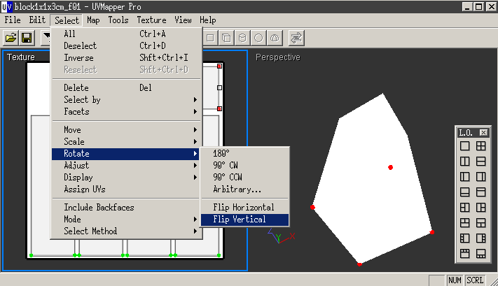Apply spherical mapping using the circle toolbar icon
Image resolution: width=498 pixels, height=286 pixels.
click(258, 38)
